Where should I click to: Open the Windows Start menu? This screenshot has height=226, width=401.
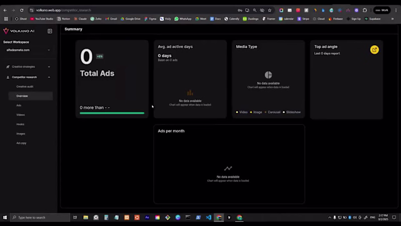coord(5,217)
